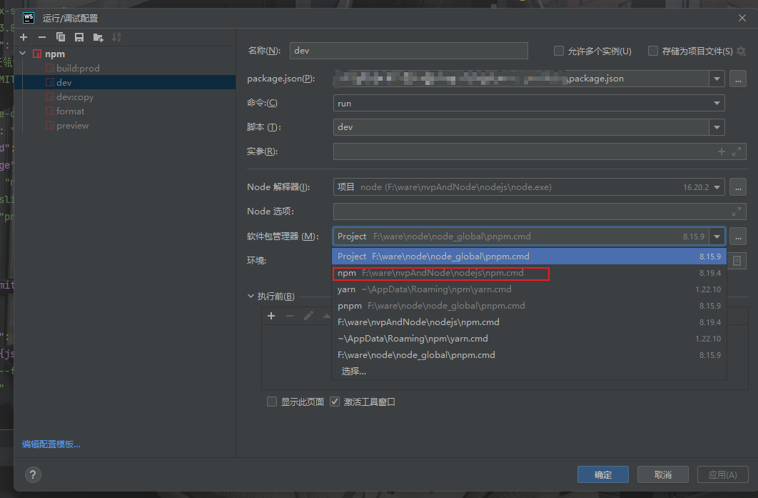Viewport: 758px width, 498px height.
Task: Uncheck the activate tool window checkbox
Action: click(x=335, y=402)
